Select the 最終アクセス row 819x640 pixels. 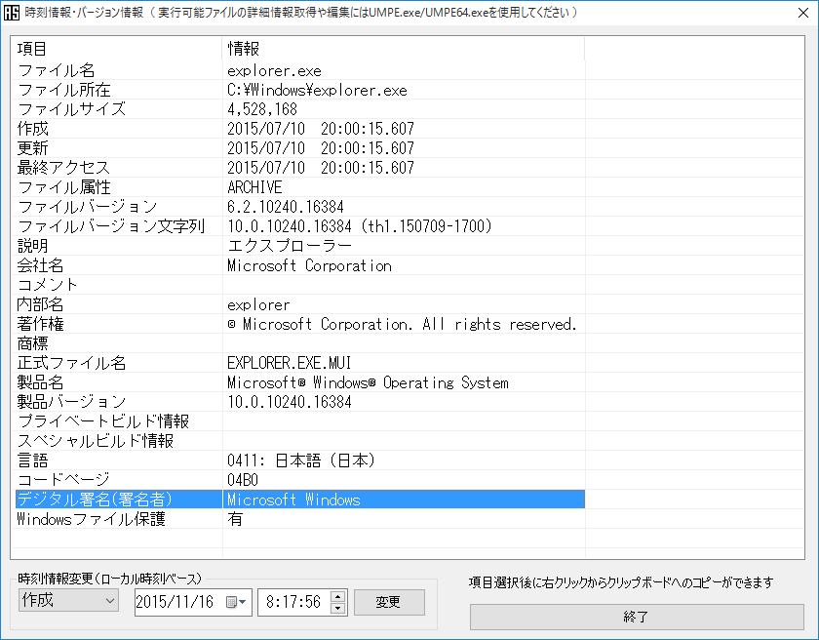[300, 168]
